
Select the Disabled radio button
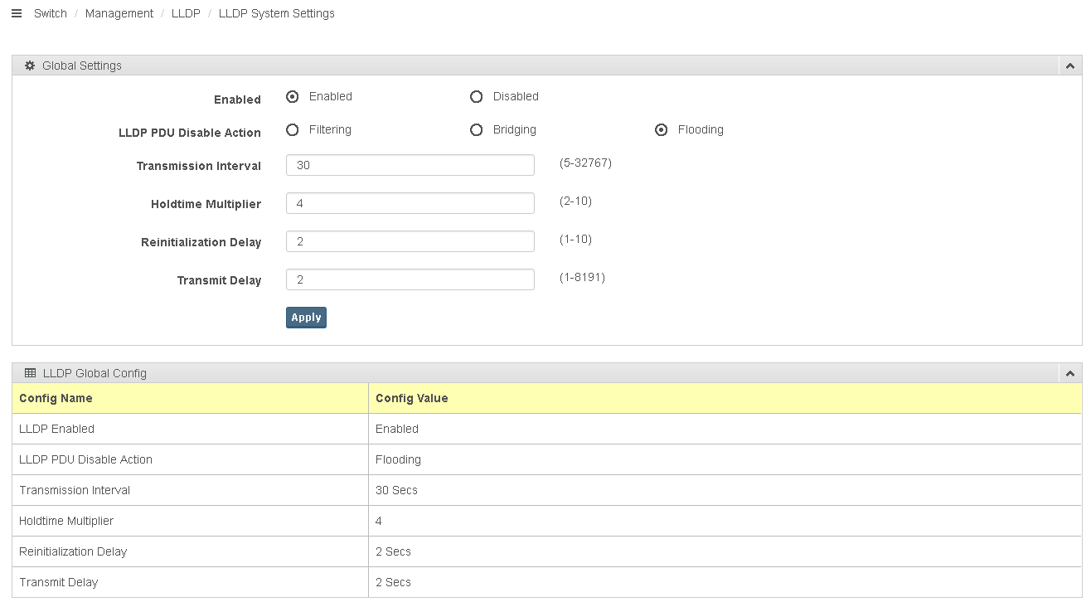click(x=477, y=97)
